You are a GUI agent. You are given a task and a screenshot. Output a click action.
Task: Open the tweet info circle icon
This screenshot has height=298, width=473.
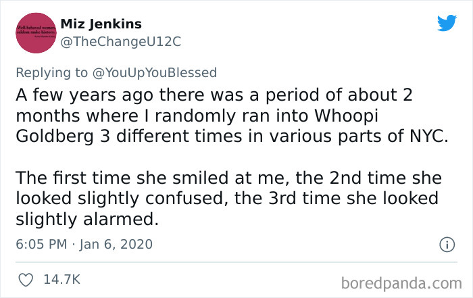click(446, 244)
